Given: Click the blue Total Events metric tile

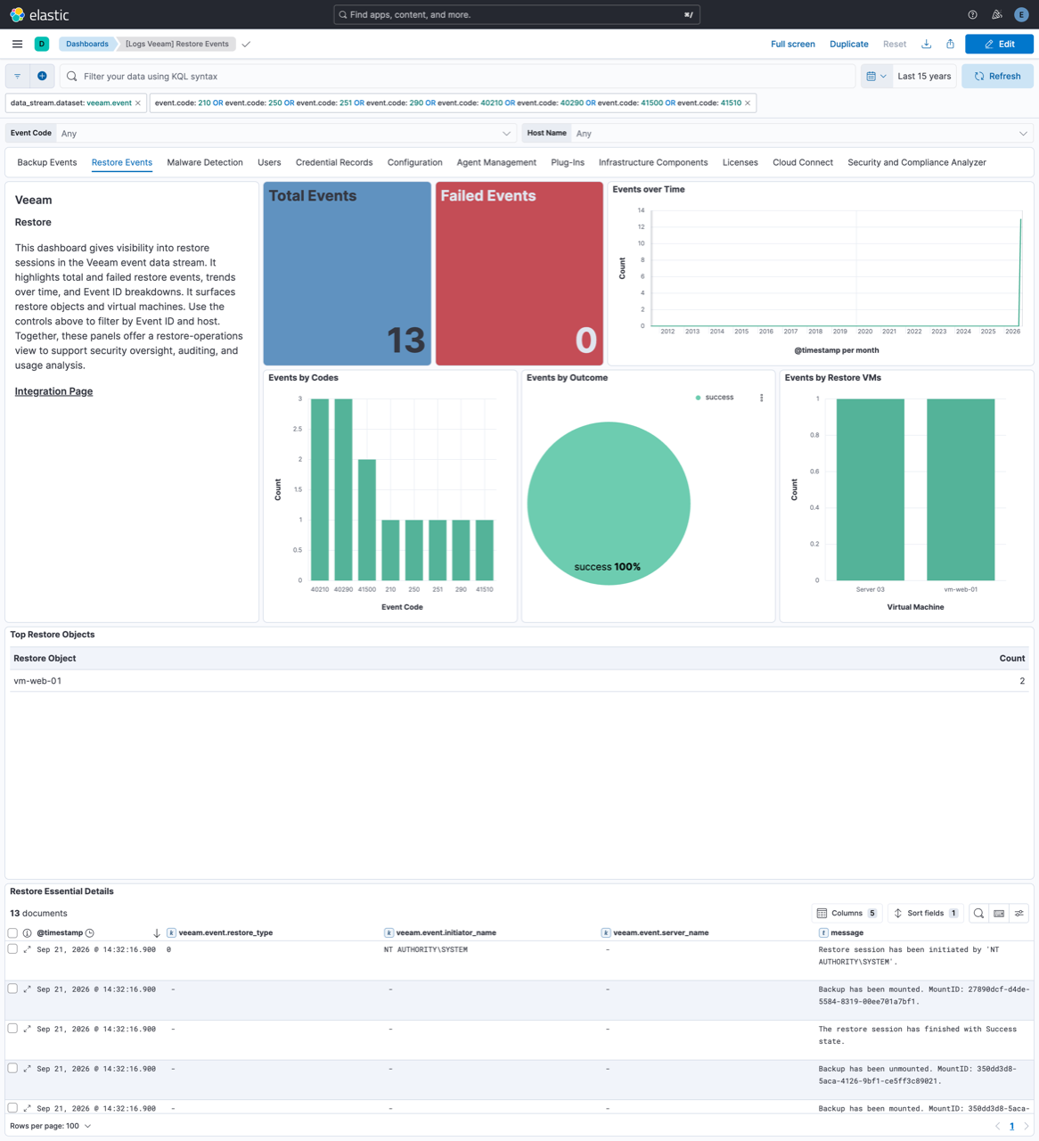Looking at the screenshot, I should [x=348, y=274].
